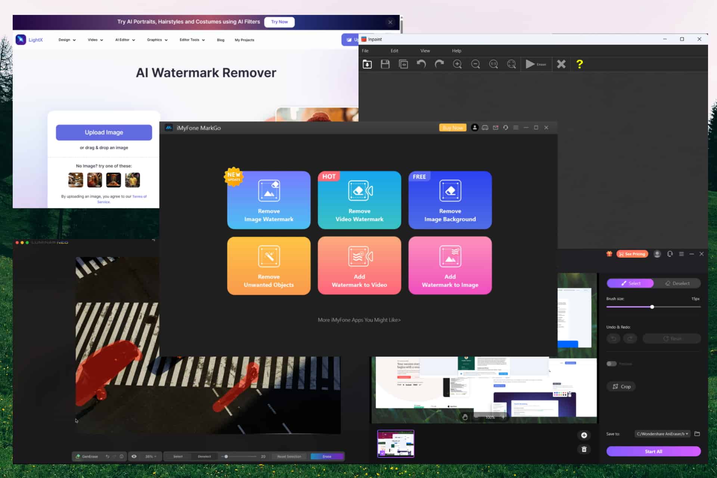
Task: Browse the save folder icon in AniEraser
Action: (x=697, y=434)
